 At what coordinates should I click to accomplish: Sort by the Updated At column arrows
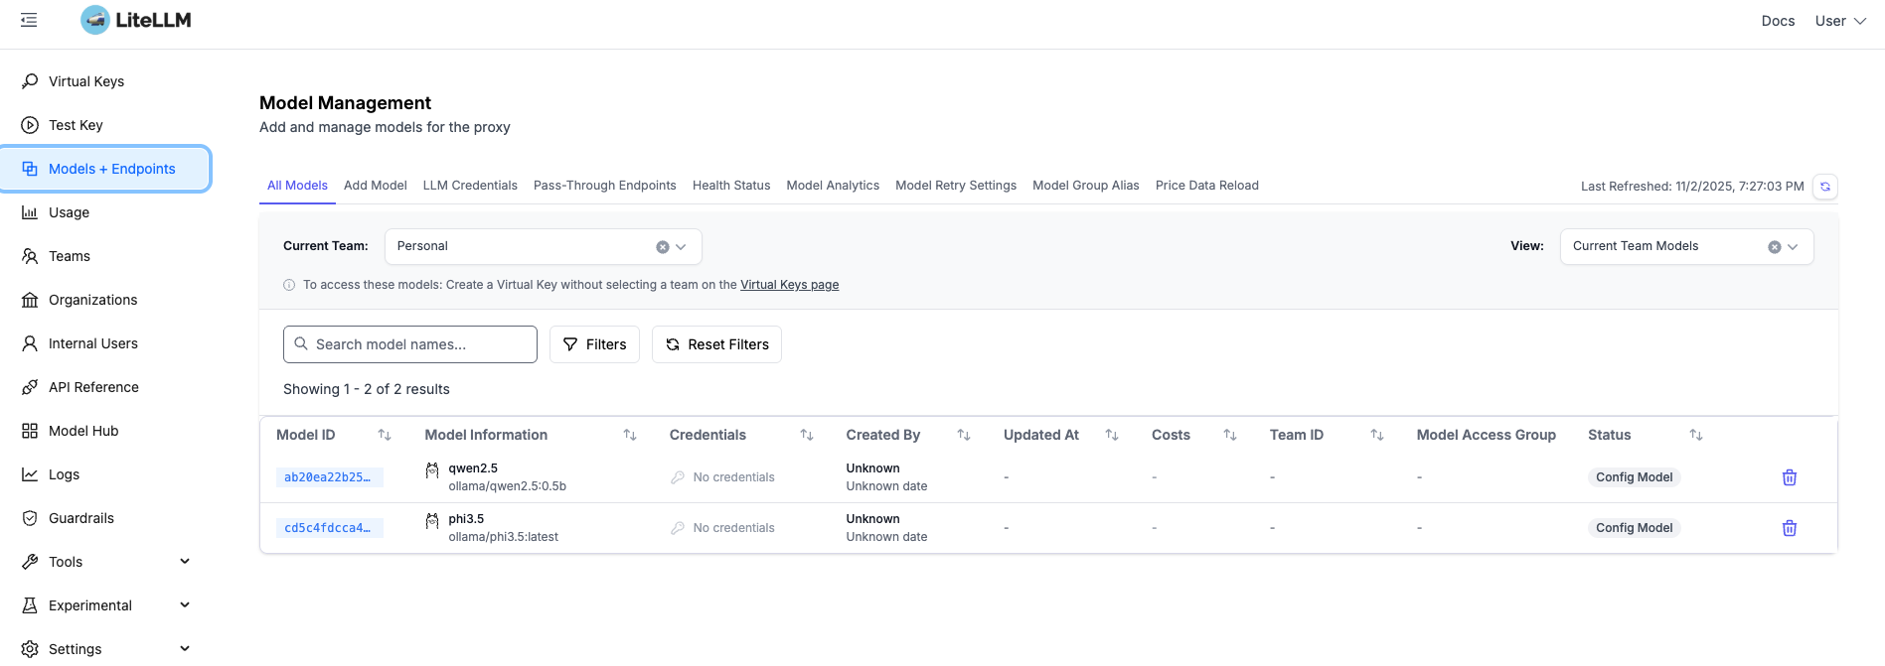click(1112, 435)
